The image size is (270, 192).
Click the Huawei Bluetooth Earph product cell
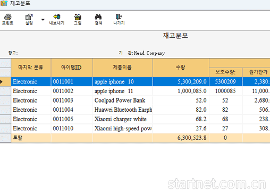(122, 110)
